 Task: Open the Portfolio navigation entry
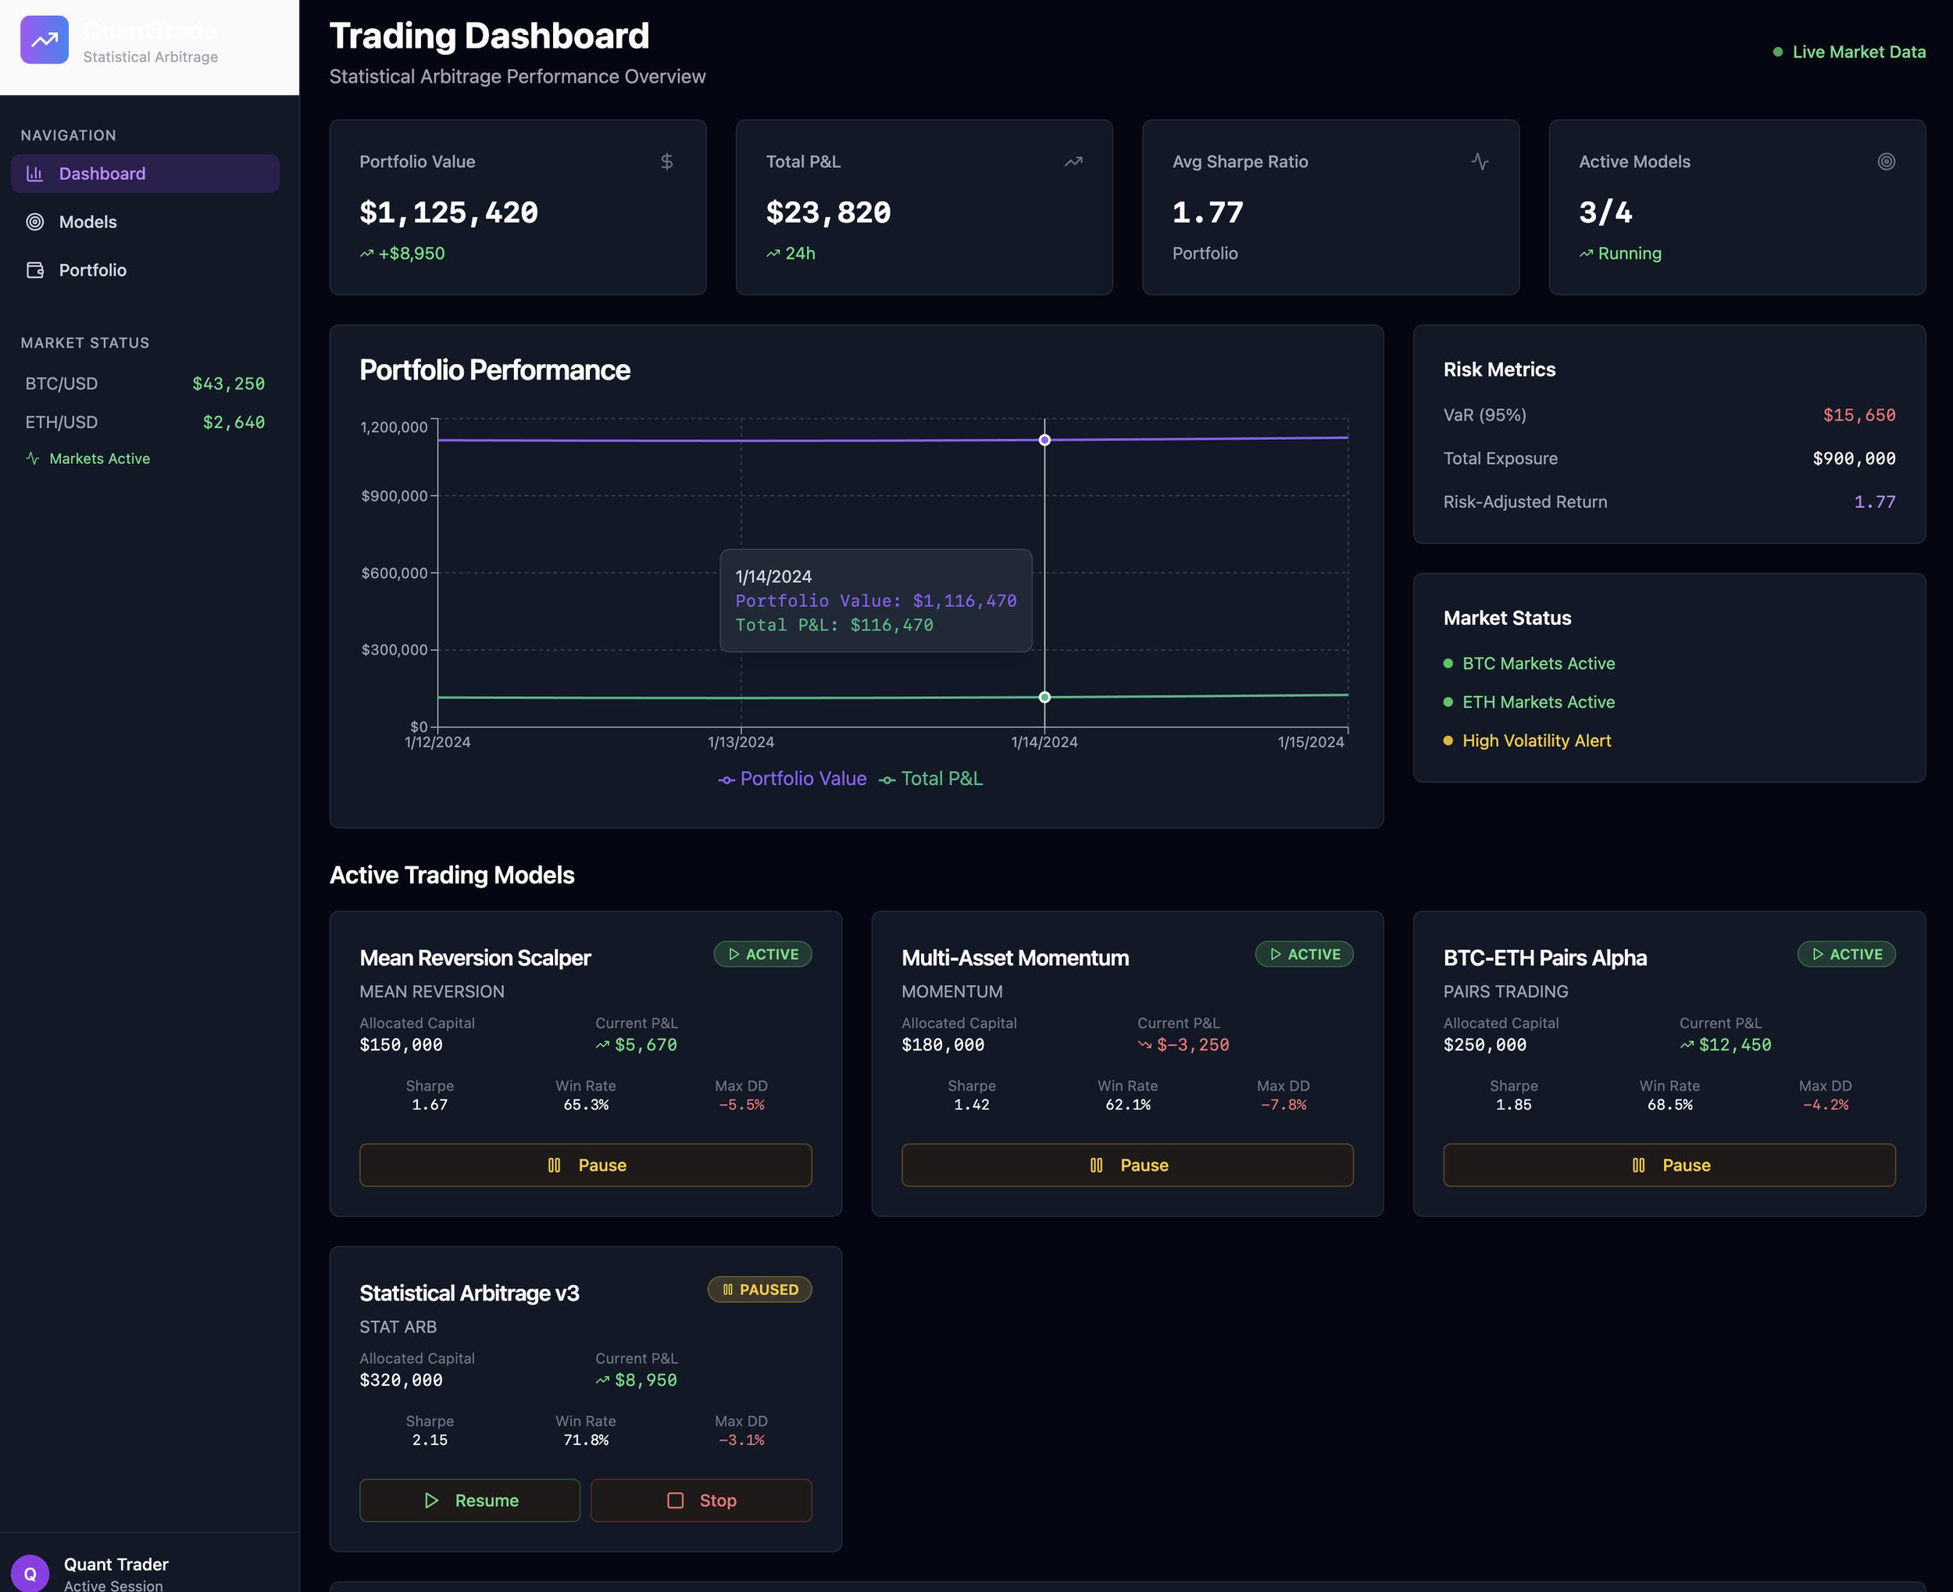pyautogui.click(x=91, y=269)
